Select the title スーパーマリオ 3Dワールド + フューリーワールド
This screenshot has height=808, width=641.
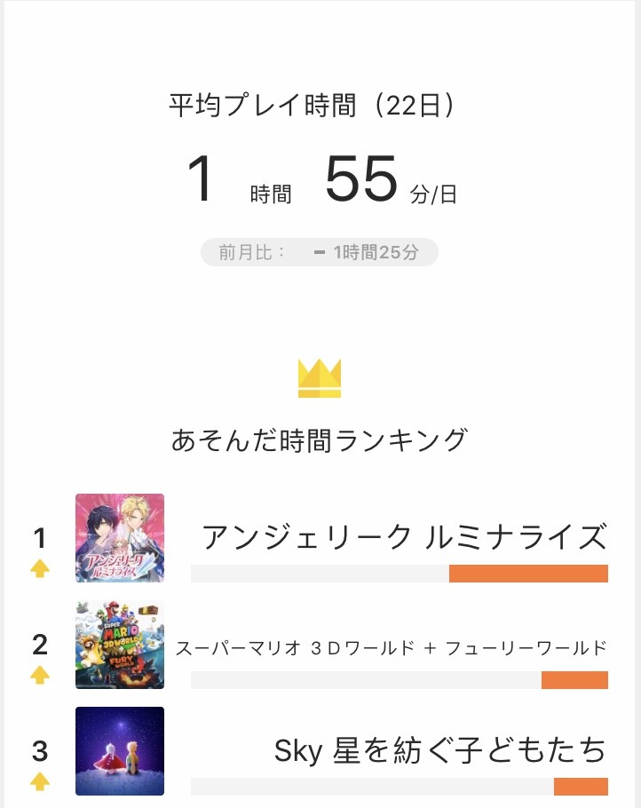[392, 648]
